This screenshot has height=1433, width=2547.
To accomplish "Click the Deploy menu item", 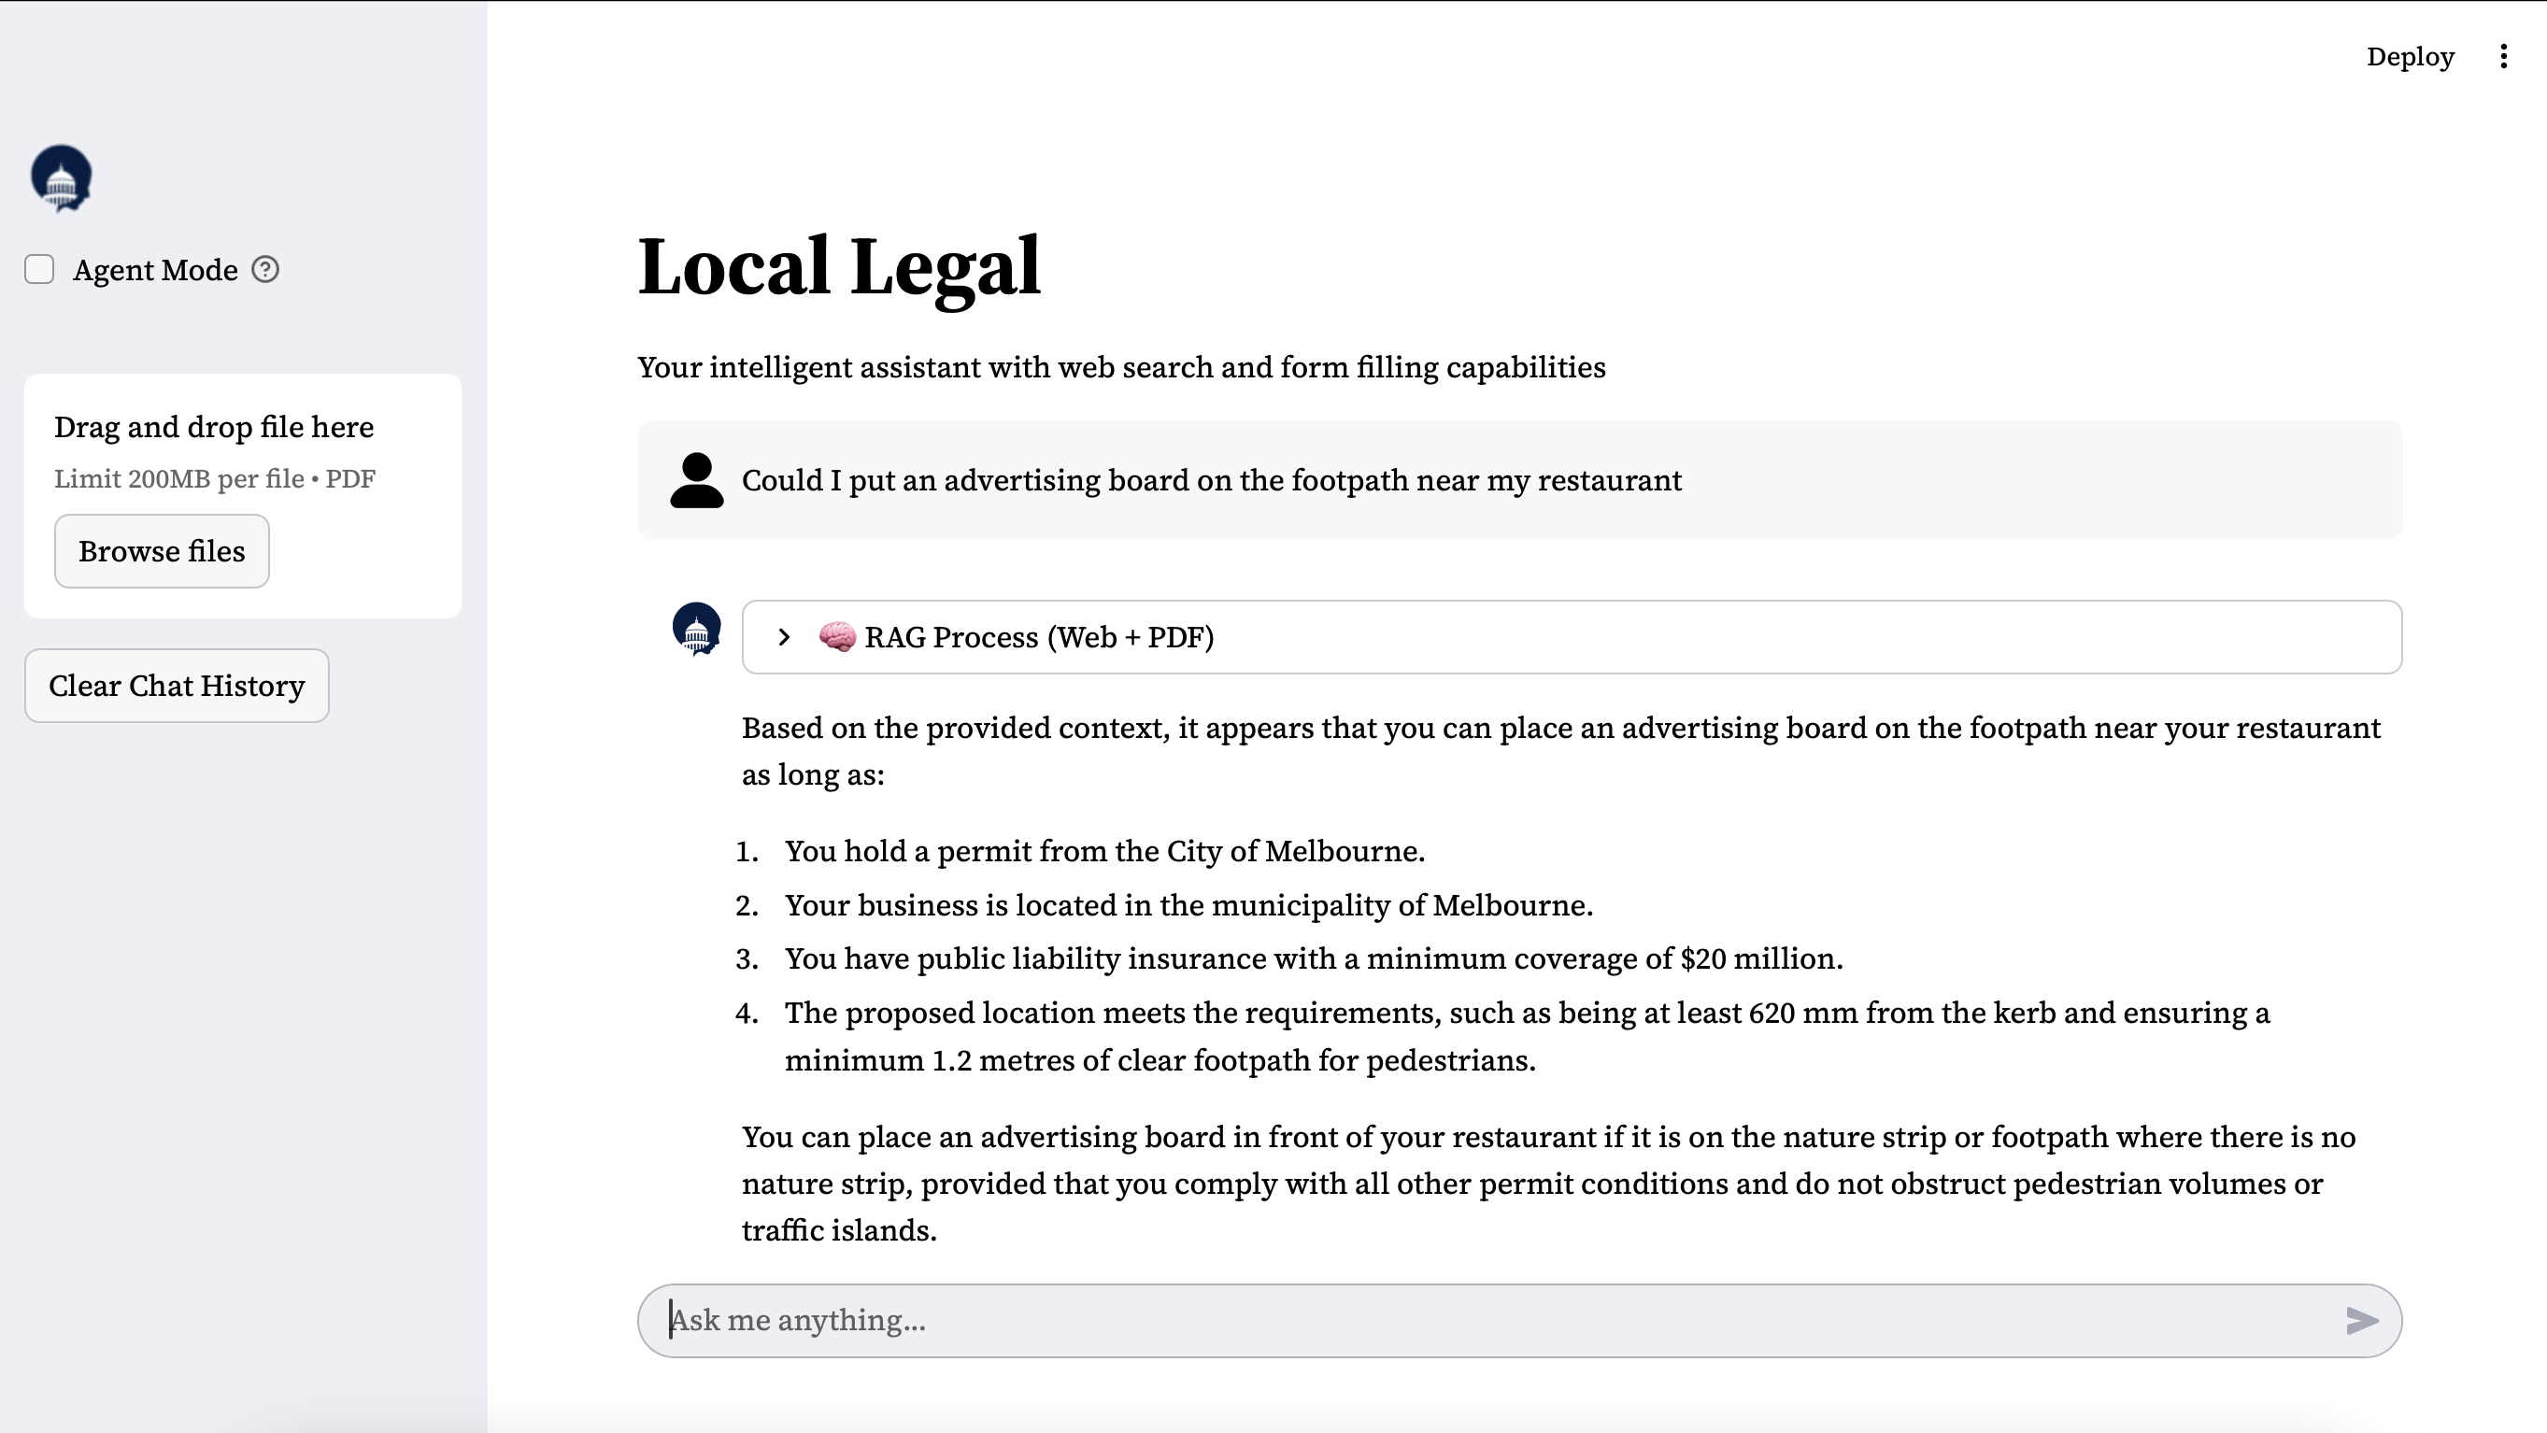I will 2410,56.
